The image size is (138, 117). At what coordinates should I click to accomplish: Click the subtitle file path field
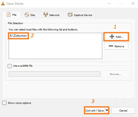(x=54, y=74)
